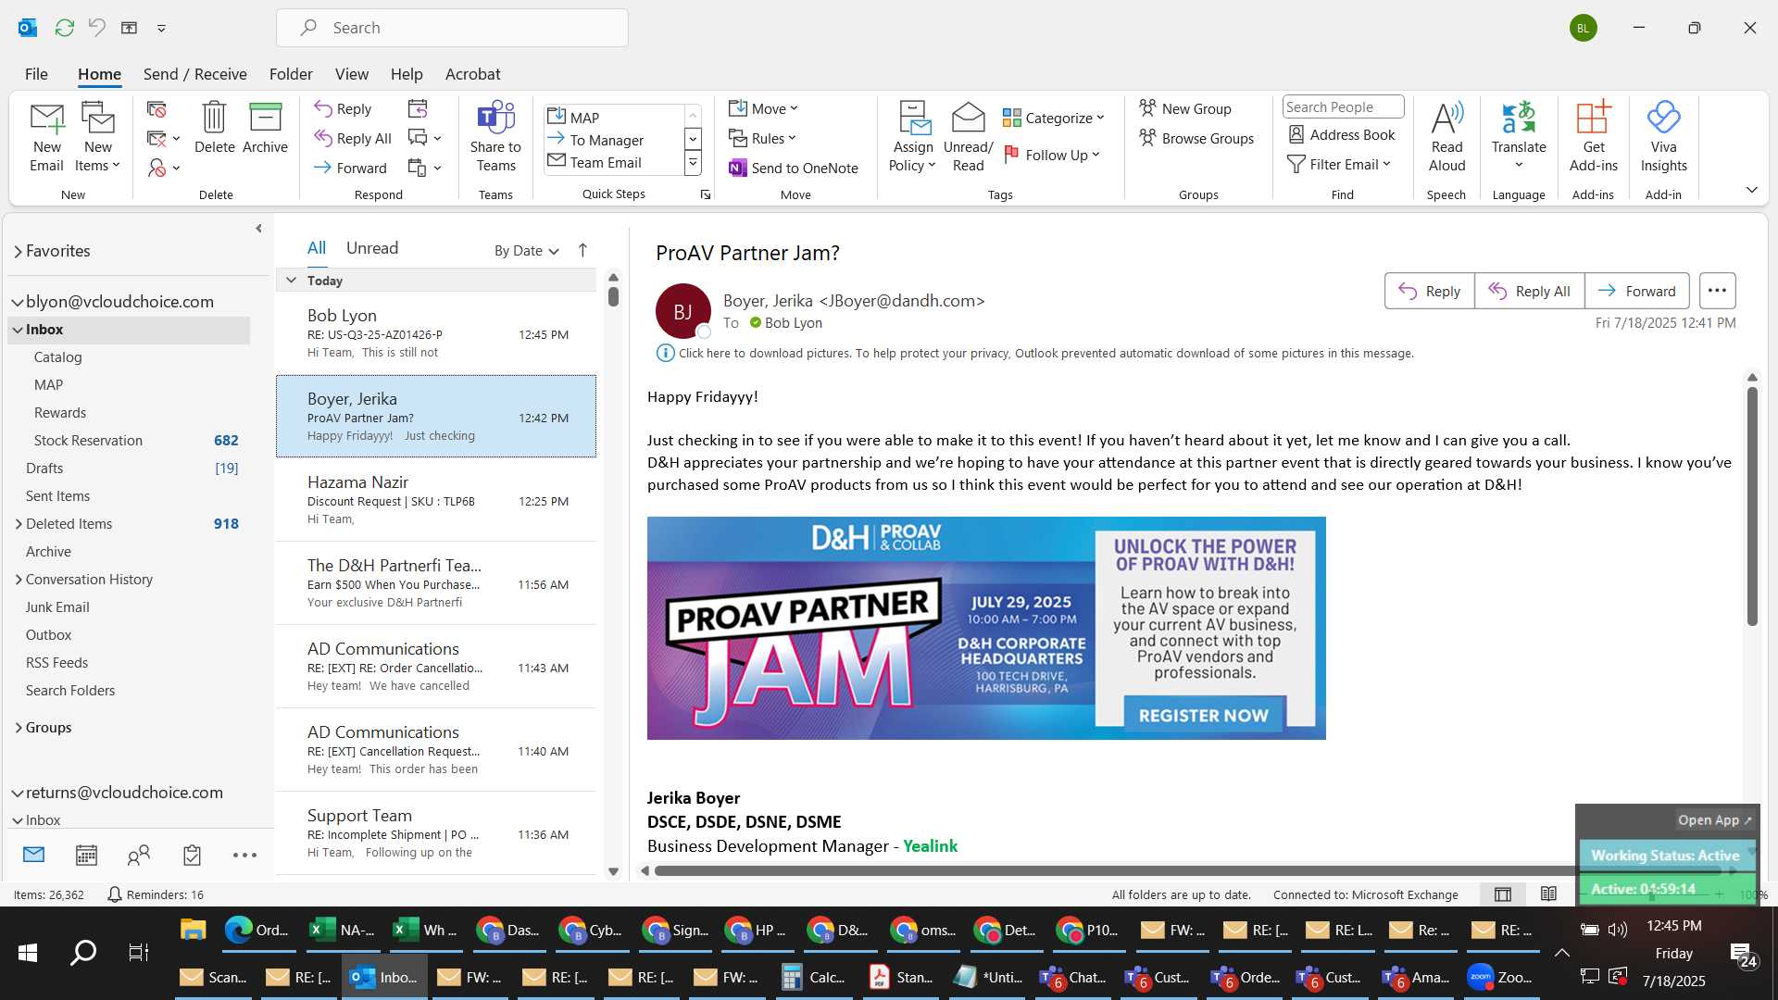Open the Folder tab

tap(291, 74)
